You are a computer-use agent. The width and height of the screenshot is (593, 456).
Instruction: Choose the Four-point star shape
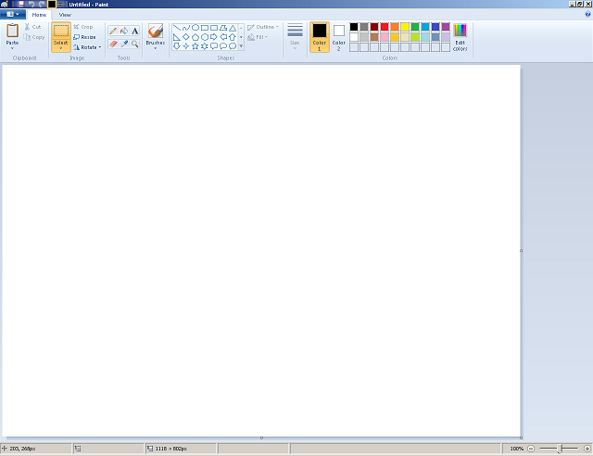pos(185,46)
